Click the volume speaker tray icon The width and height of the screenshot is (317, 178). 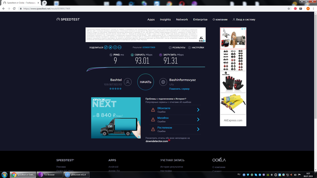pos(295,175)
